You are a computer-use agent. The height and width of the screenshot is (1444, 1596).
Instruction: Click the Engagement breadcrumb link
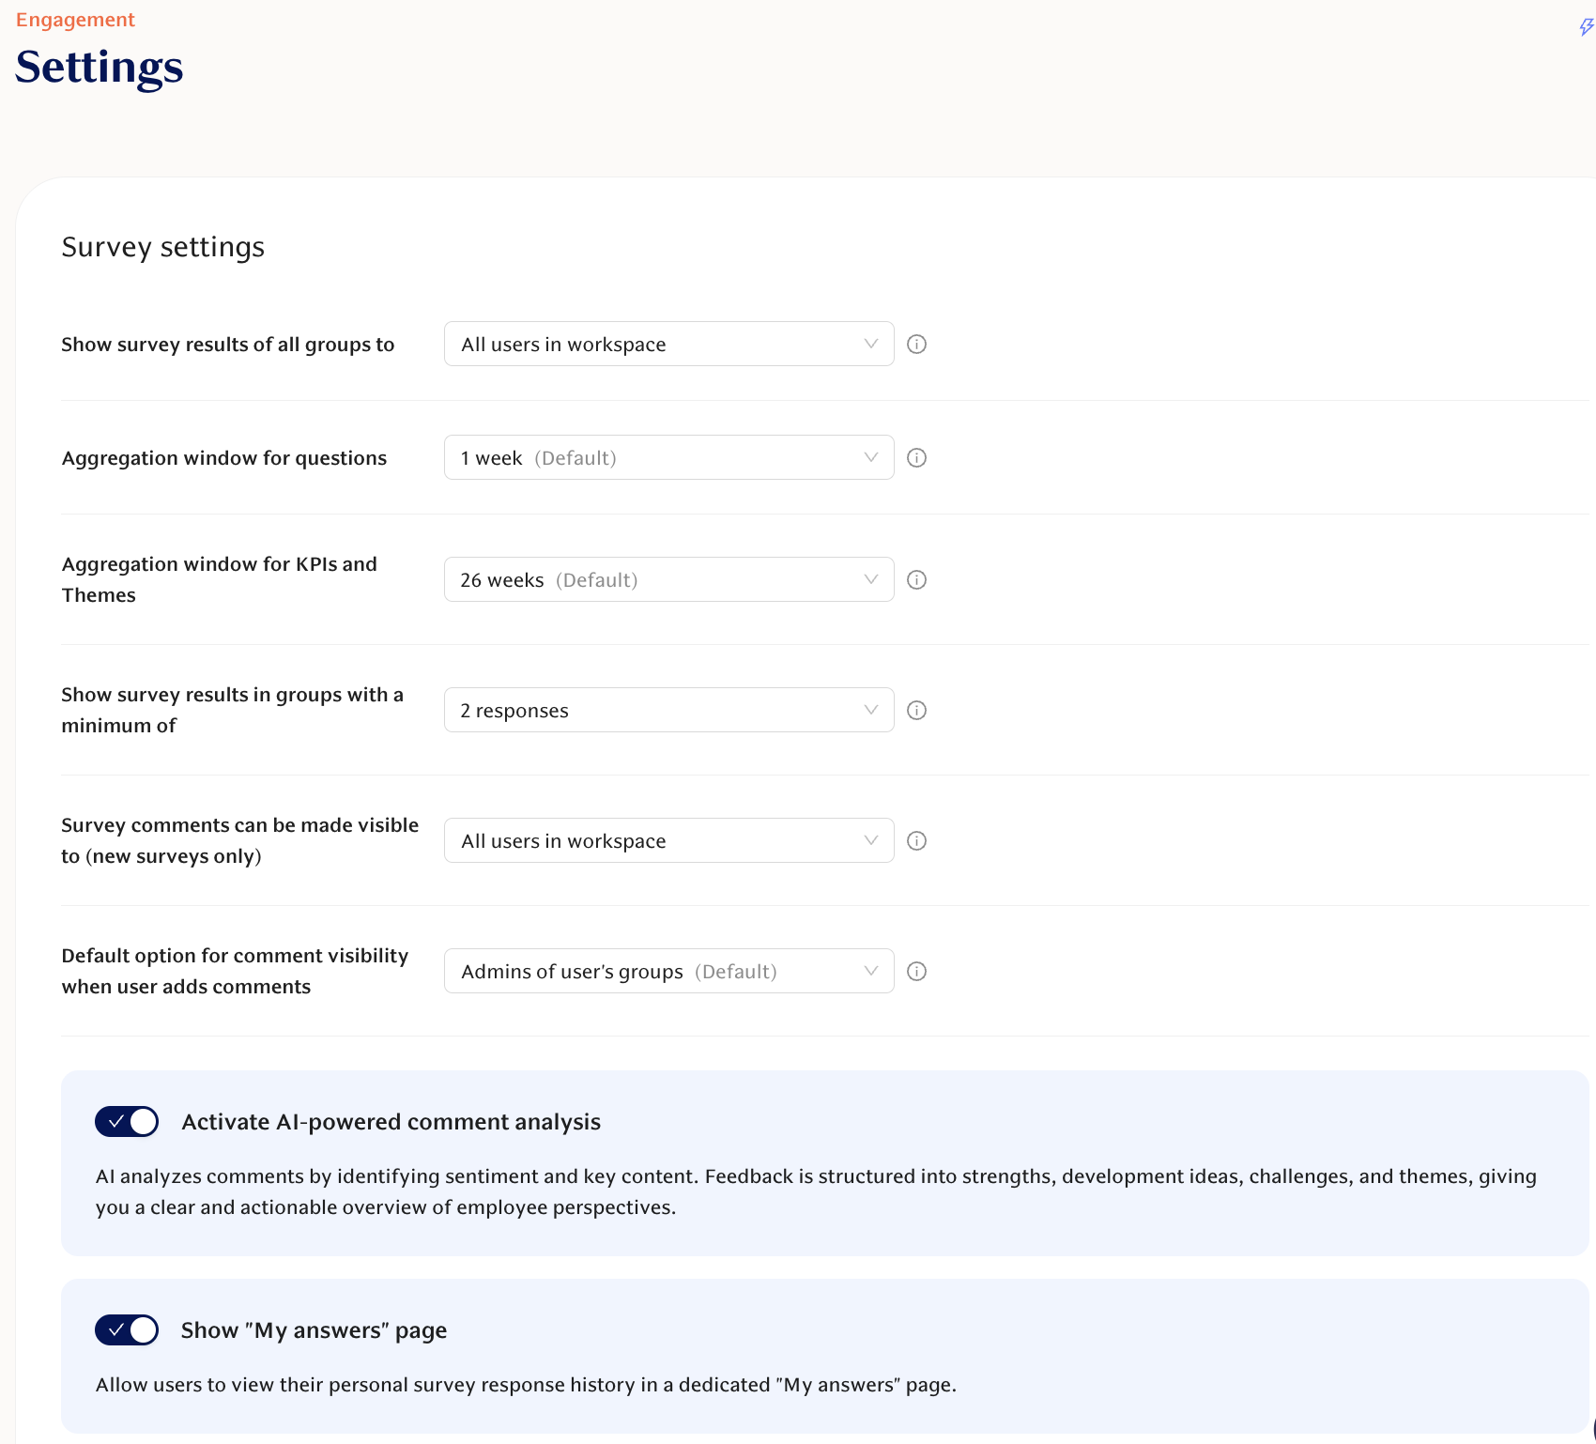tap(75, 20)
